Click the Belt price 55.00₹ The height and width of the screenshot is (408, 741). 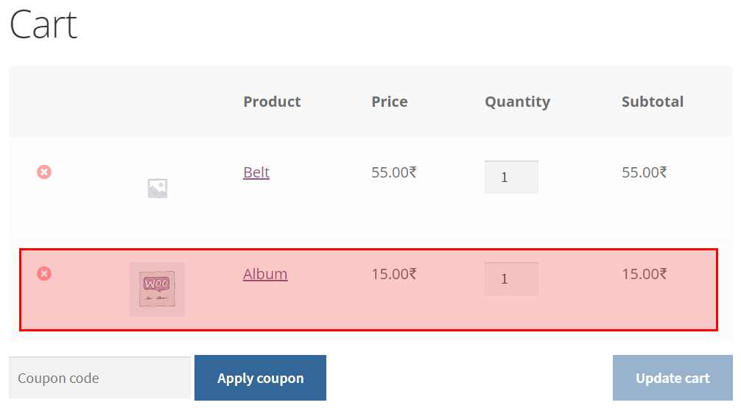click(393, 172)
